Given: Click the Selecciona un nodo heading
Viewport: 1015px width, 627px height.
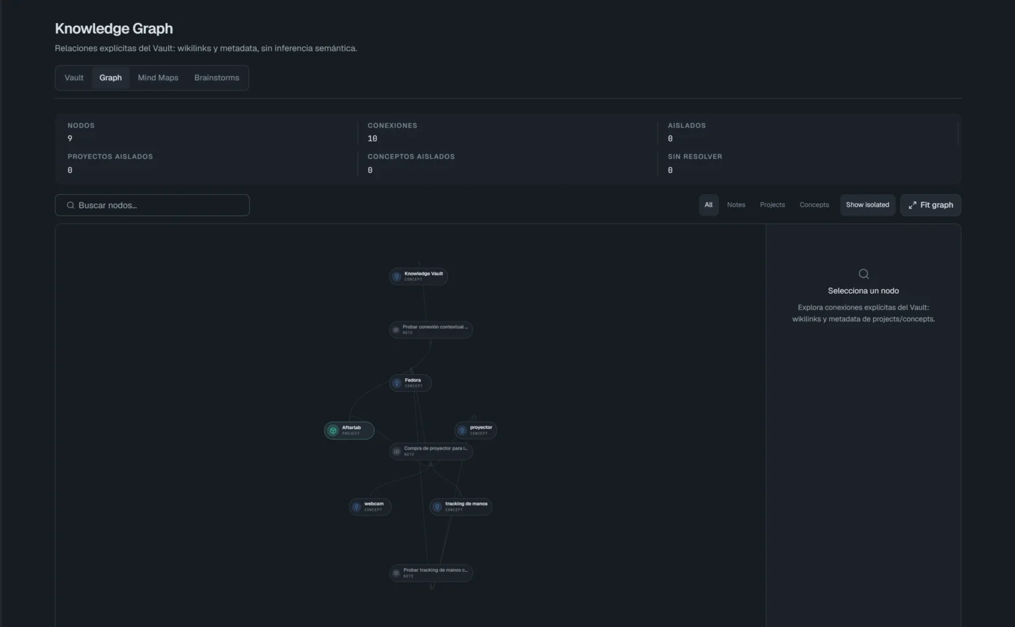Looking at the screenshot, I should pos(863,291).
